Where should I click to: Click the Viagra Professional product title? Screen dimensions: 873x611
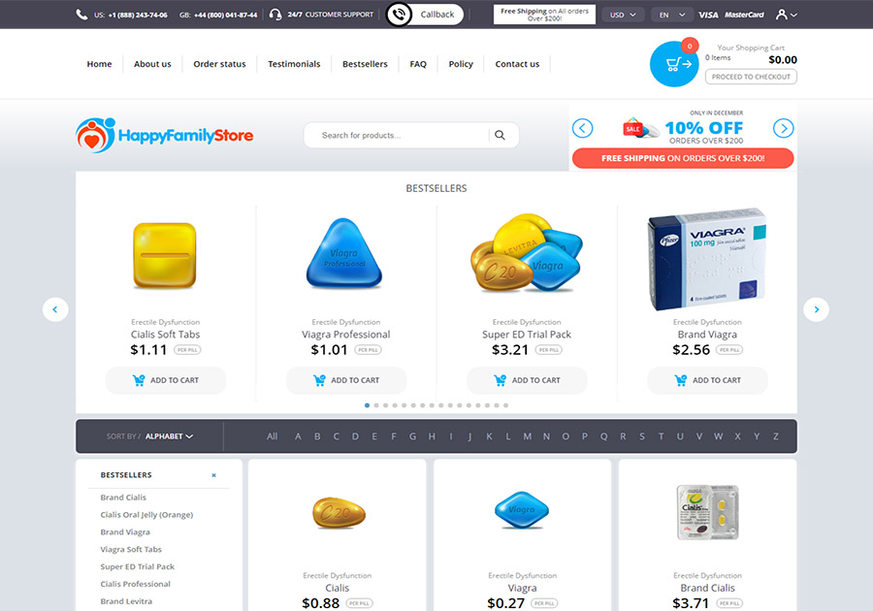345,335
